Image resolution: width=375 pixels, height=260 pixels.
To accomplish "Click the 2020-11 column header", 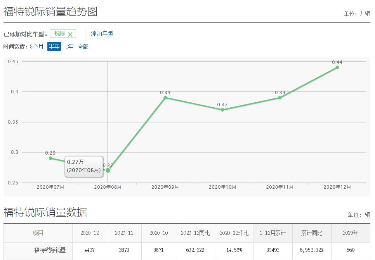I will tap(124, 233).
